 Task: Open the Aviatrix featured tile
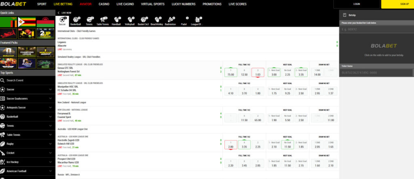(x=27, y=63)
